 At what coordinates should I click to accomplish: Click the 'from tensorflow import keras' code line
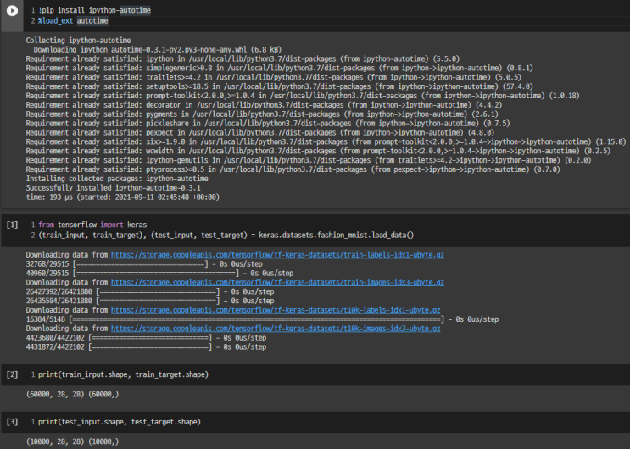point(92,224)
